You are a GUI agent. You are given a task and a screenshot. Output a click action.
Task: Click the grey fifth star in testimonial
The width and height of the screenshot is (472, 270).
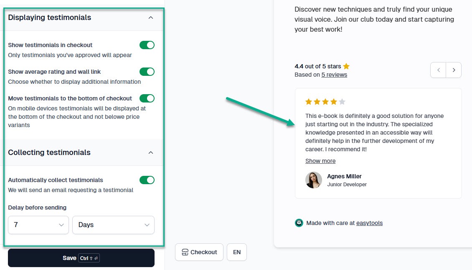click(342, 102)
